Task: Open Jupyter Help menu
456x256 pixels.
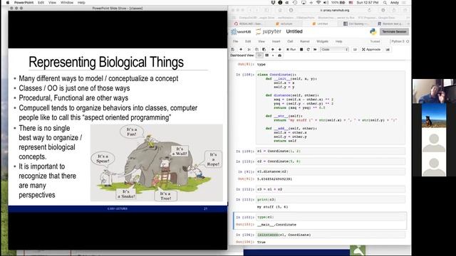Action: [338, 41]
